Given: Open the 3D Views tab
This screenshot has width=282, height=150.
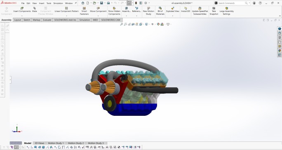Looking at the screenshot, I should pos(40,143).
